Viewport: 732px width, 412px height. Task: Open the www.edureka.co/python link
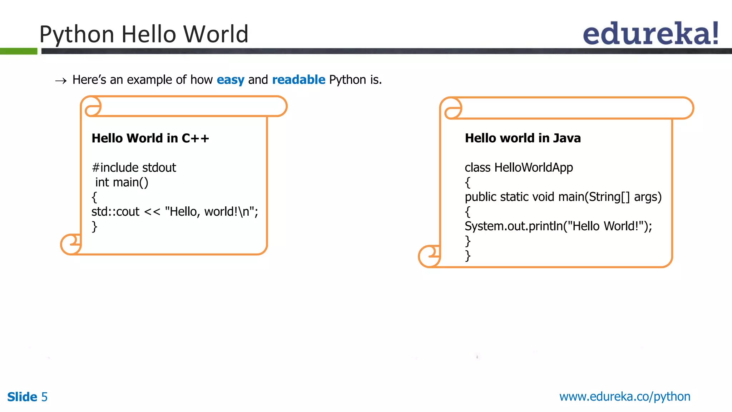625,397
